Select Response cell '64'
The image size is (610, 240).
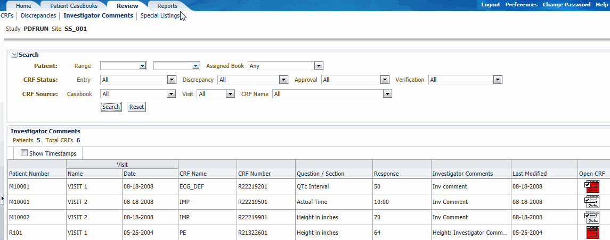tap(402, 233)
